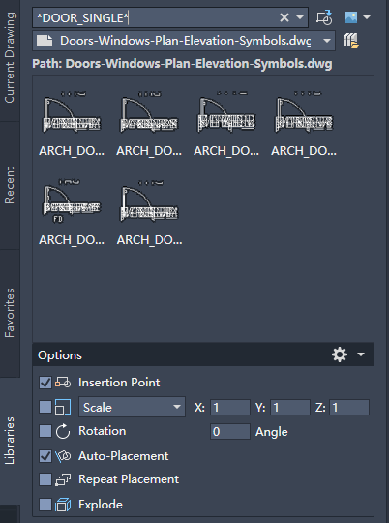Image resolution: width=389 pixels, height=523 pixels.
Task: Click the Path: Doors-Windows-Plan-Elevation-Symbols.dwg text
Action: coord(182,64)
